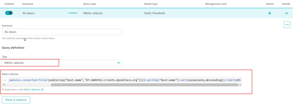Toggle the AG down enabled switch
This screenshot has height=107, width=294.
(x=9, y=13)
